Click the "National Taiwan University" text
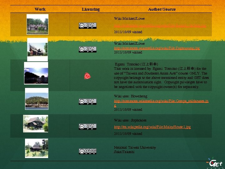This screenshot has height=169, width=225. pyautogui.click(x=135, y=147)
